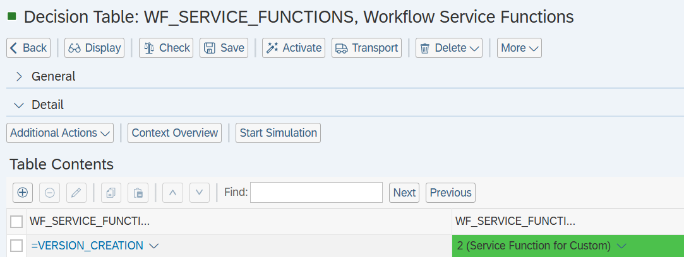
Task: Click the Remove Row minus icon
Action: point(50,193)
